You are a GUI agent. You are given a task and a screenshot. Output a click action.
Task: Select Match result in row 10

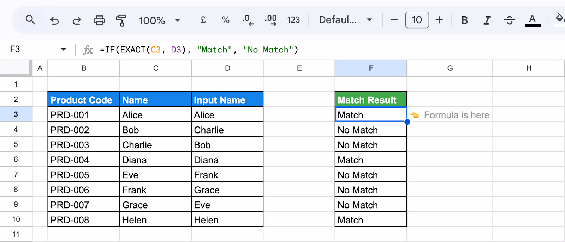pos(371,220)
